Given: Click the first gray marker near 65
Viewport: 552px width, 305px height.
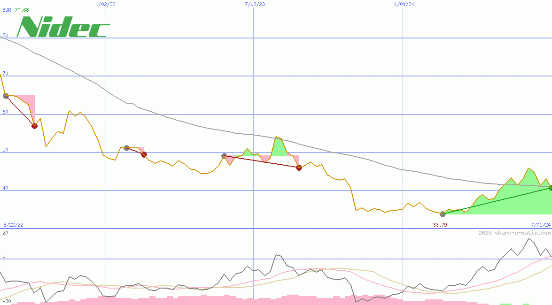Looking at the screenshot, I should click(x=6, y=96).
